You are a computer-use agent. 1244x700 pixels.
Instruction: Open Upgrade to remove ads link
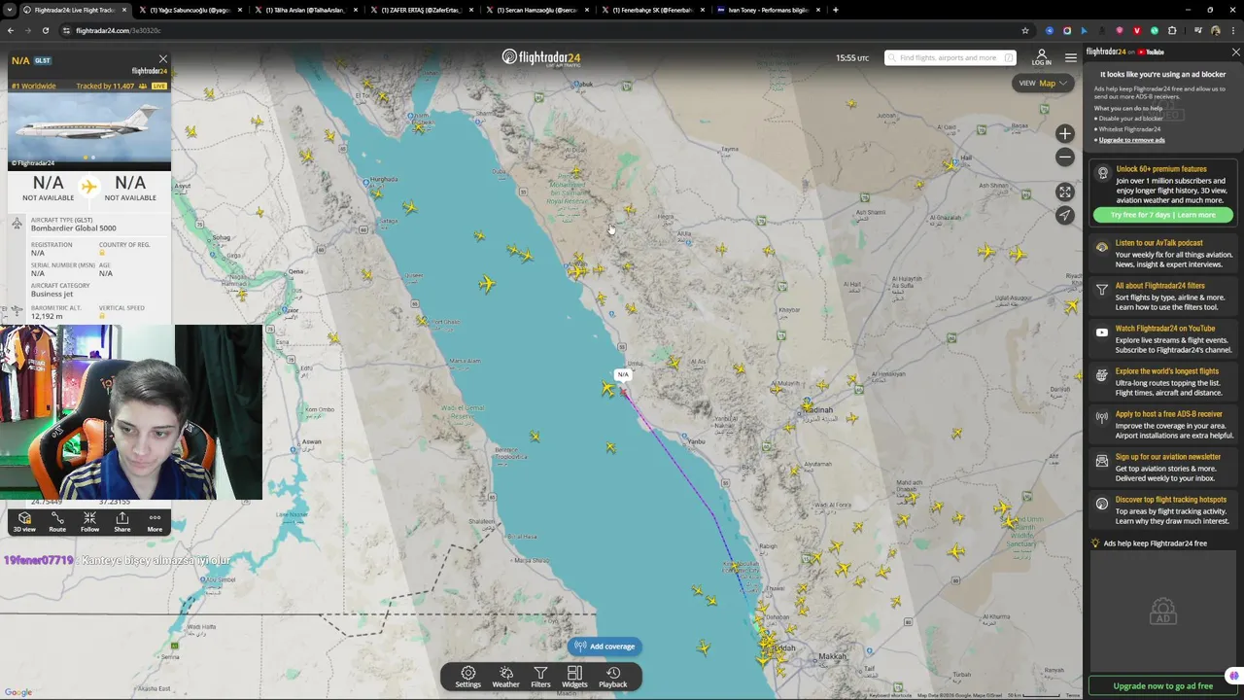pyautogui.click(x=1132, y=140)
